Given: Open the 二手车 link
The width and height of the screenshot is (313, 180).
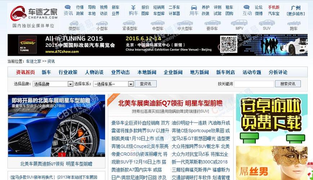Looking at the screenshot, I should click(174, 8).
